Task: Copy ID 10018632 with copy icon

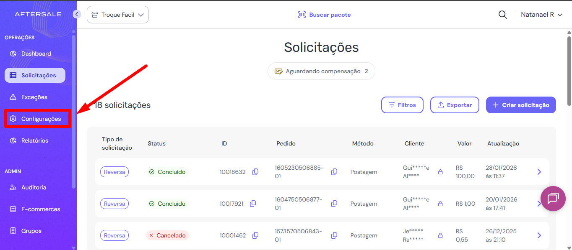Action: click(x=255, y=172)
